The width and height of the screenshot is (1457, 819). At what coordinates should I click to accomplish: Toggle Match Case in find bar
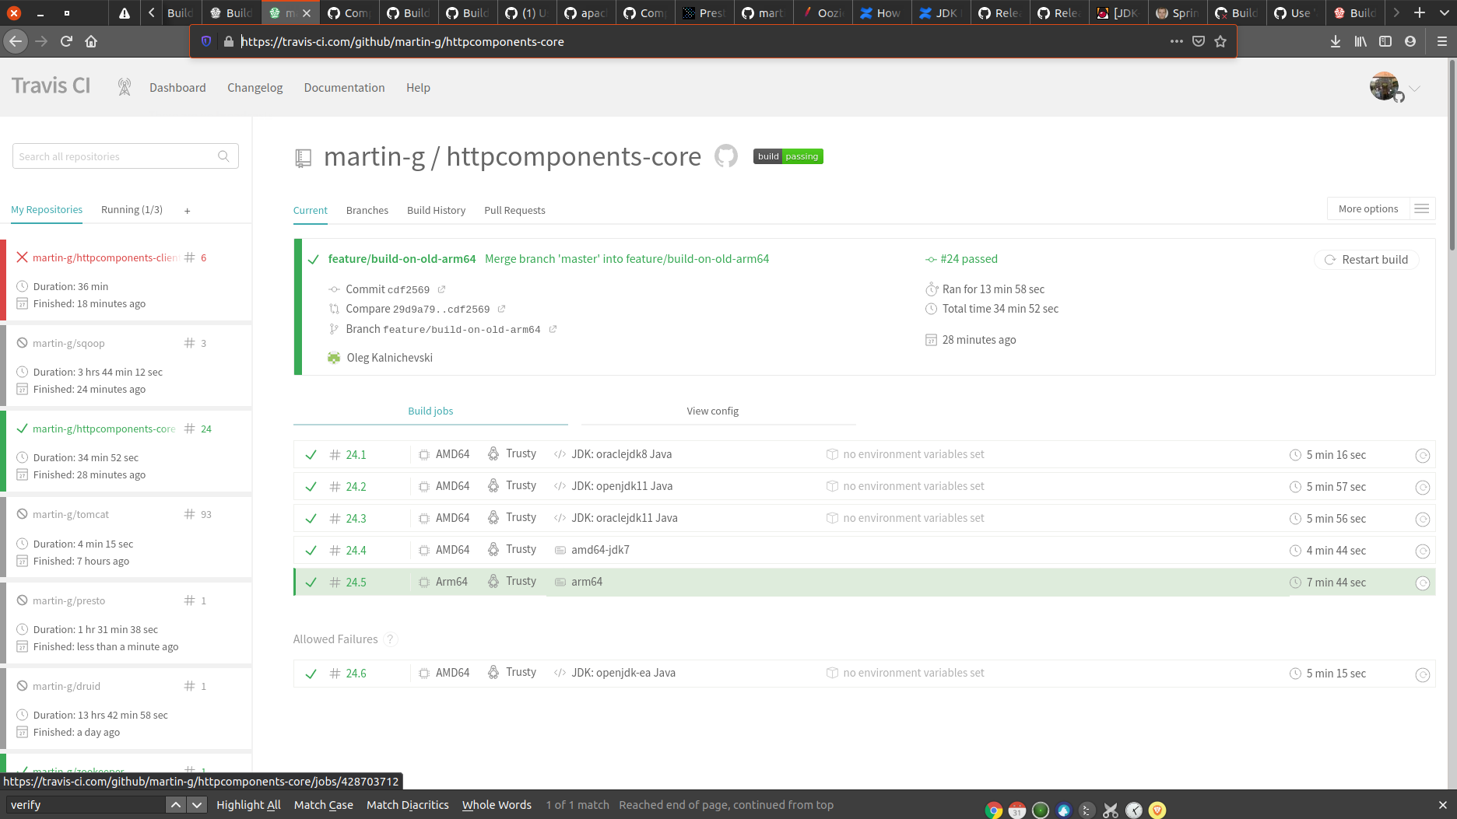coord(324,805)
